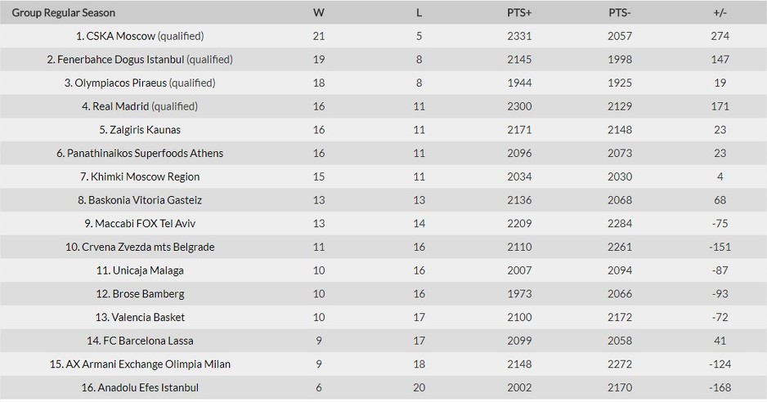
Task: Select Brose Bamberg in the table
Action: 149,294
